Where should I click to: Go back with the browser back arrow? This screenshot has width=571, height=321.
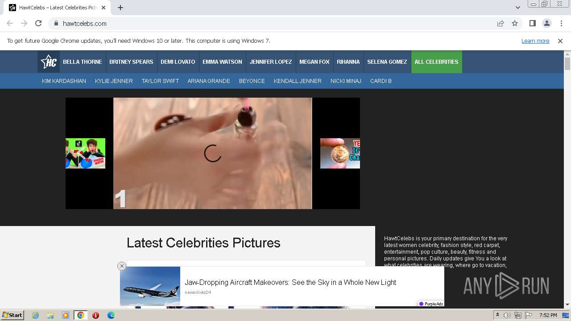pyautogui.click(x=10, y=23)
